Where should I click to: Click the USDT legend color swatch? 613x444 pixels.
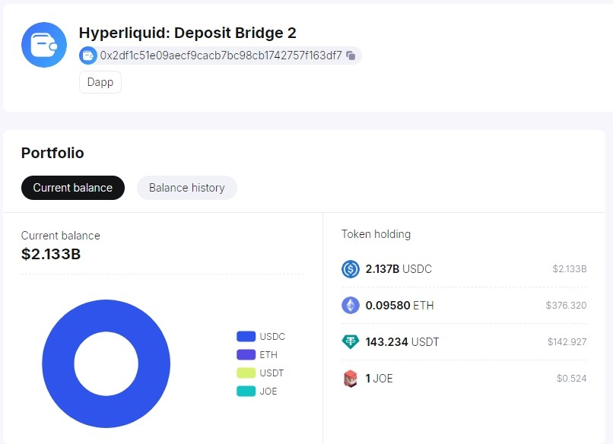pyautogui.click(x=246, y=373)
